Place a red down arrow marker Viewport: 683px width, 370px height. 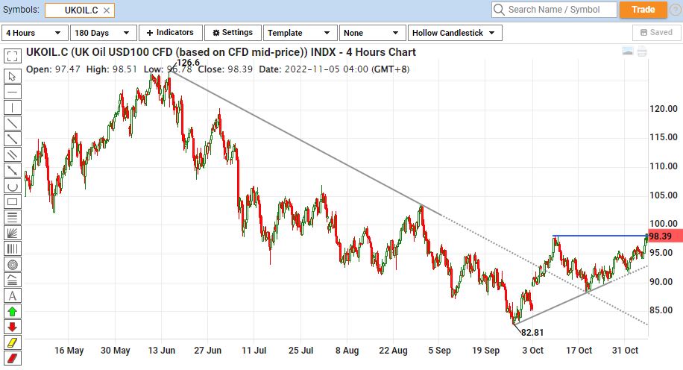tap(12, 327)
